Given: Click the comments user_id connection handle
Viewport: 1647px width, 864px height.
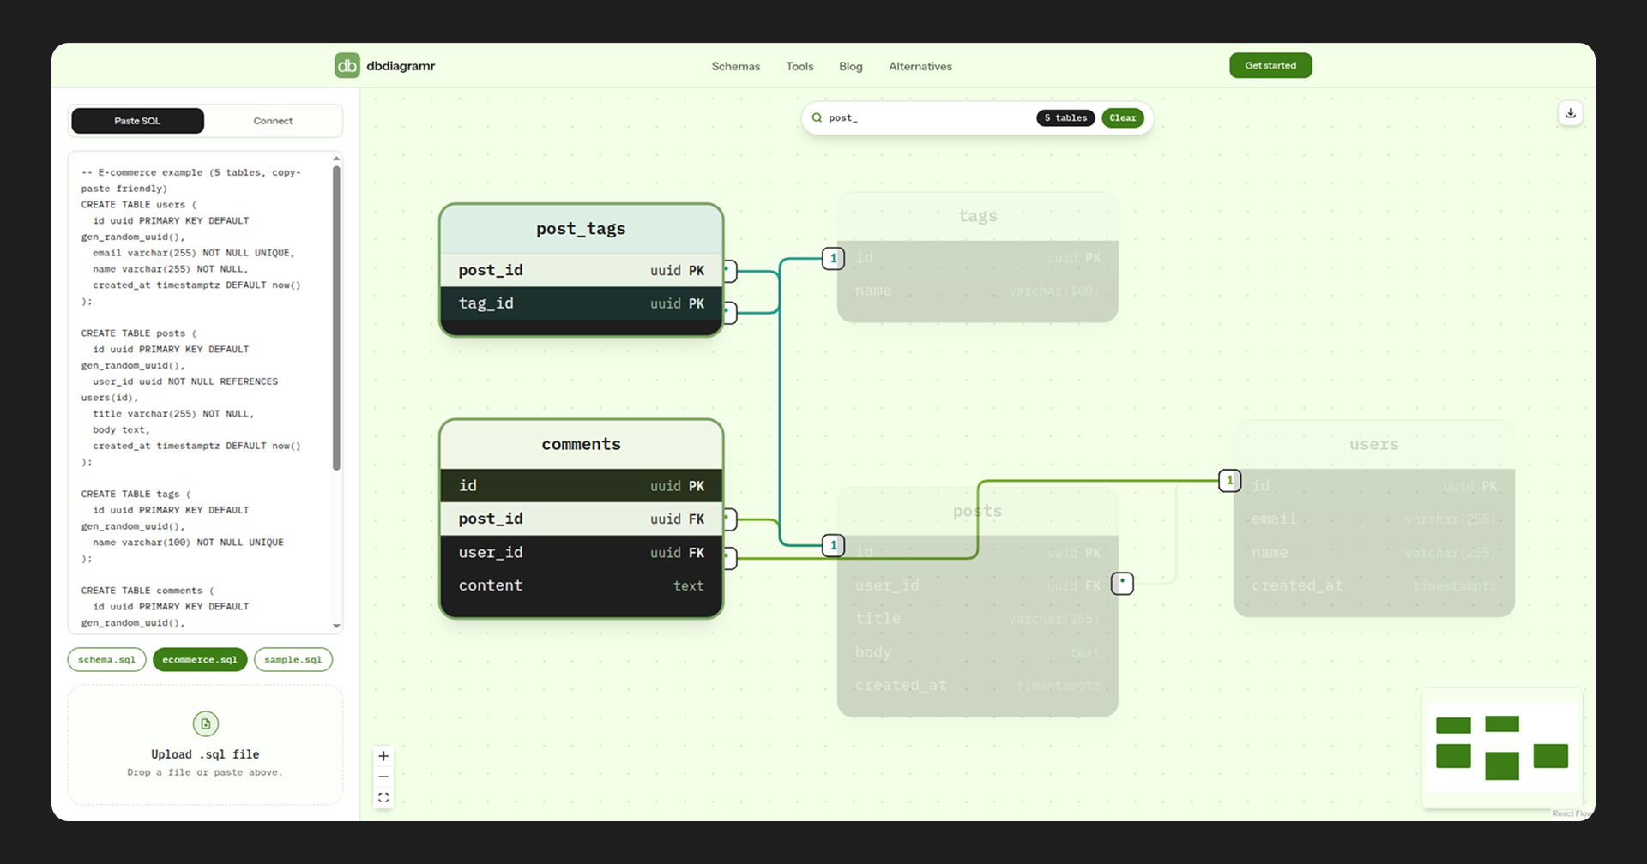Looking at the screenshot, I should (729, 558).
